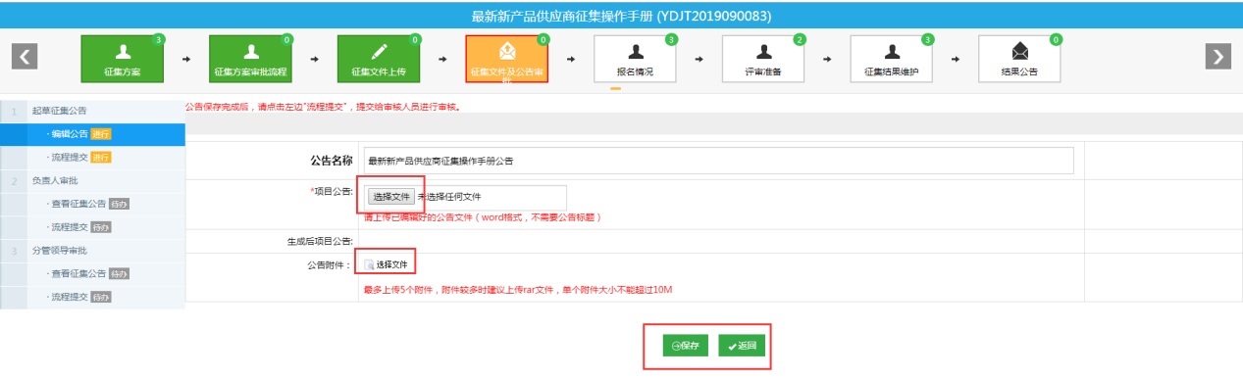Click 选择文件 button for 项目公告

coord(390,197)
